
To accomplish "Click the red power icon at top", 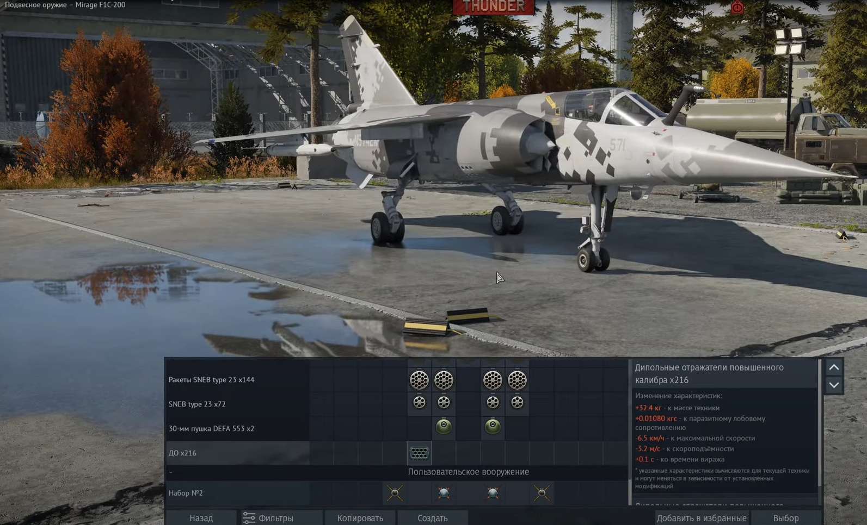I will [x=737, y=8].
